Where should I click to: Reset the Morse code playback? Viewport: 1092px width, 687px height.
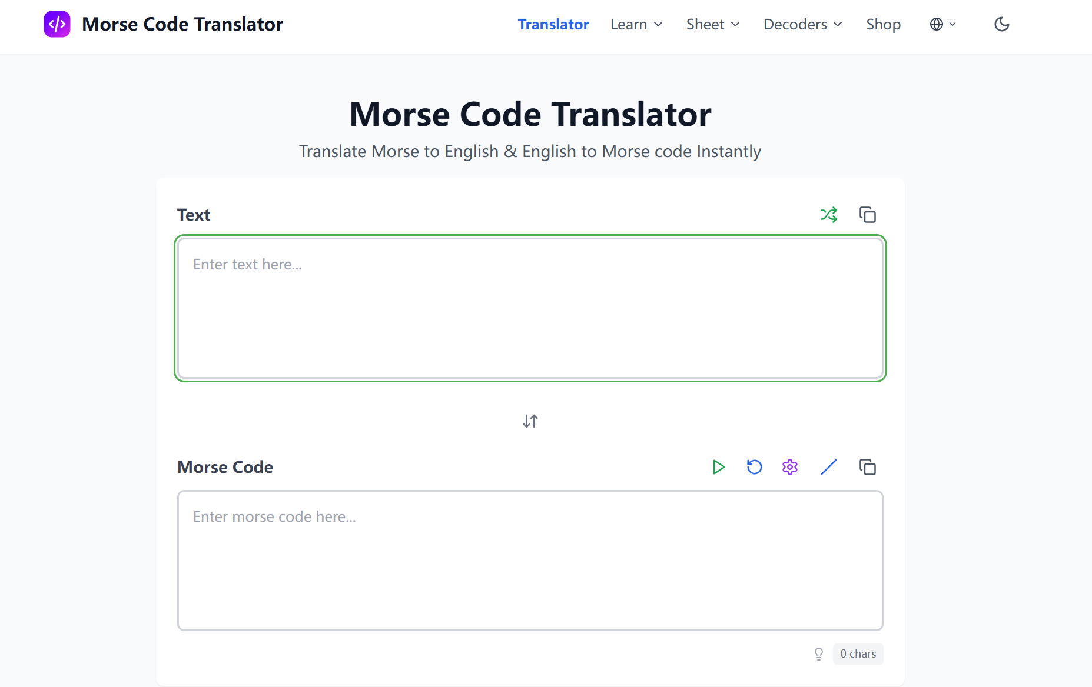coord(754,467)
